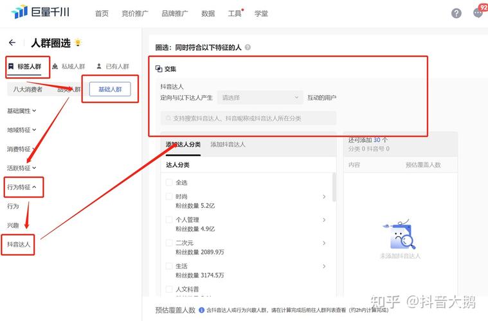The width and height of the screenshot is (488, 321).
Task: Open the 请选择 interaction dropdown
Action: tap(260, 98)
